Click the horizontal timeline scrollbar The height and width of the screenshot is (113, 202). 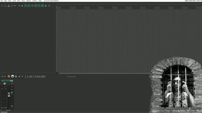click(104, 73)
